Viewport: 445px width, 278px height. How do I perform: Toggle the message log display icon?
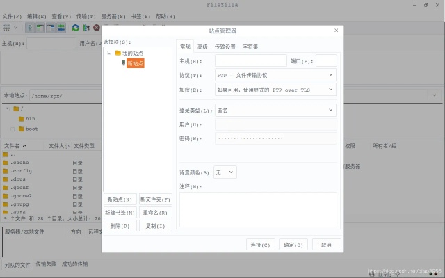point(30,28)
